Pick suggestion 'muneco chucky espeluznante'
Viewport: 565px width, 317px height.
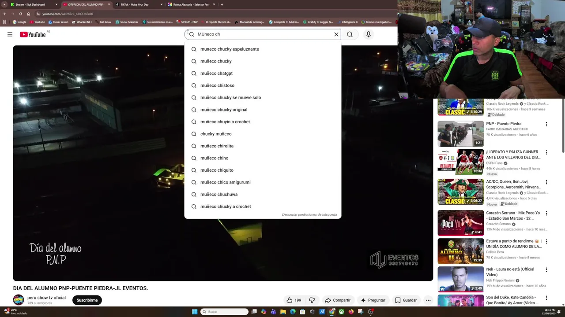(263, 49)
